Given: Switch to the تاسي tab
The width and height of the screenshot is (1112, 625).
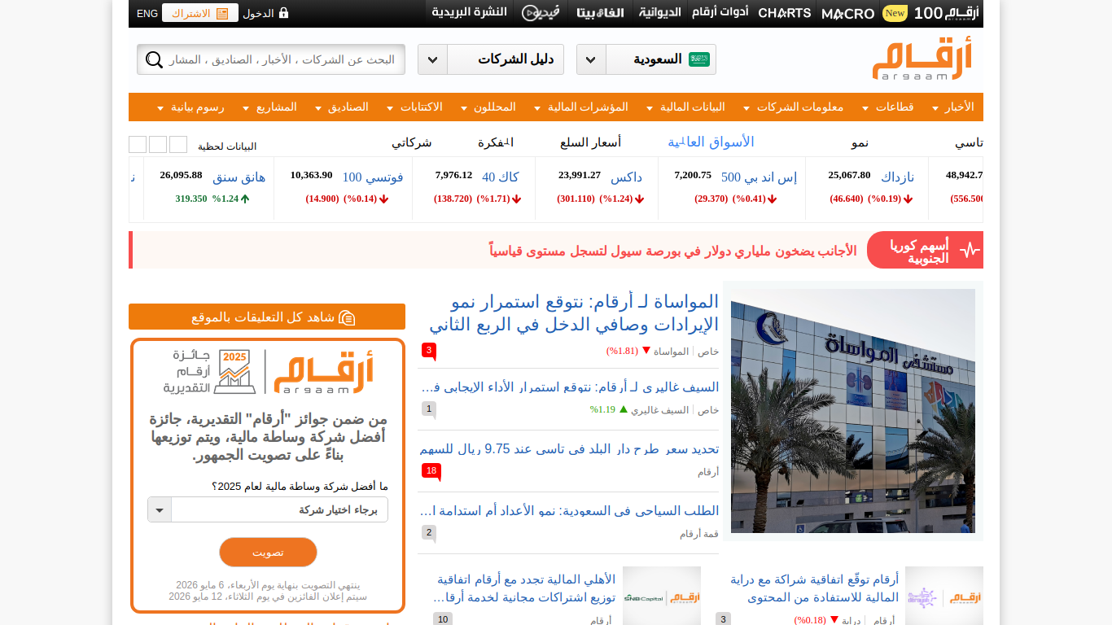Looking at the screenshot, I should point(969,142).
